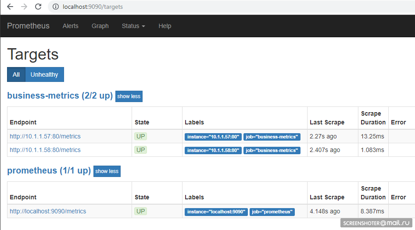
Task: Click the browser forward arrow
Action: pos(24,7)
